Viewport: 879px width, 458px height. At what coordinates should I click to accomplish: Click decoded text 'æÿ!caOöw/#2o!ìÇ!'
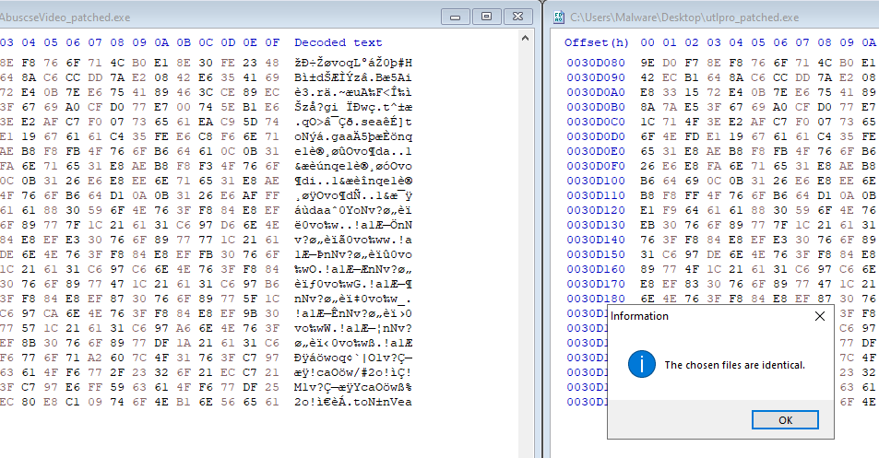(x=353, y=372)
